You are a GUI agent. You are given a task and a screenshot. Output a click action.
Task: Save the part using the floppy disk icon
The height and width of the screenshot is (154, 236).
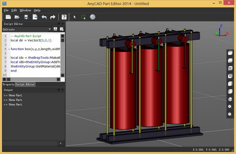(26, 17)
